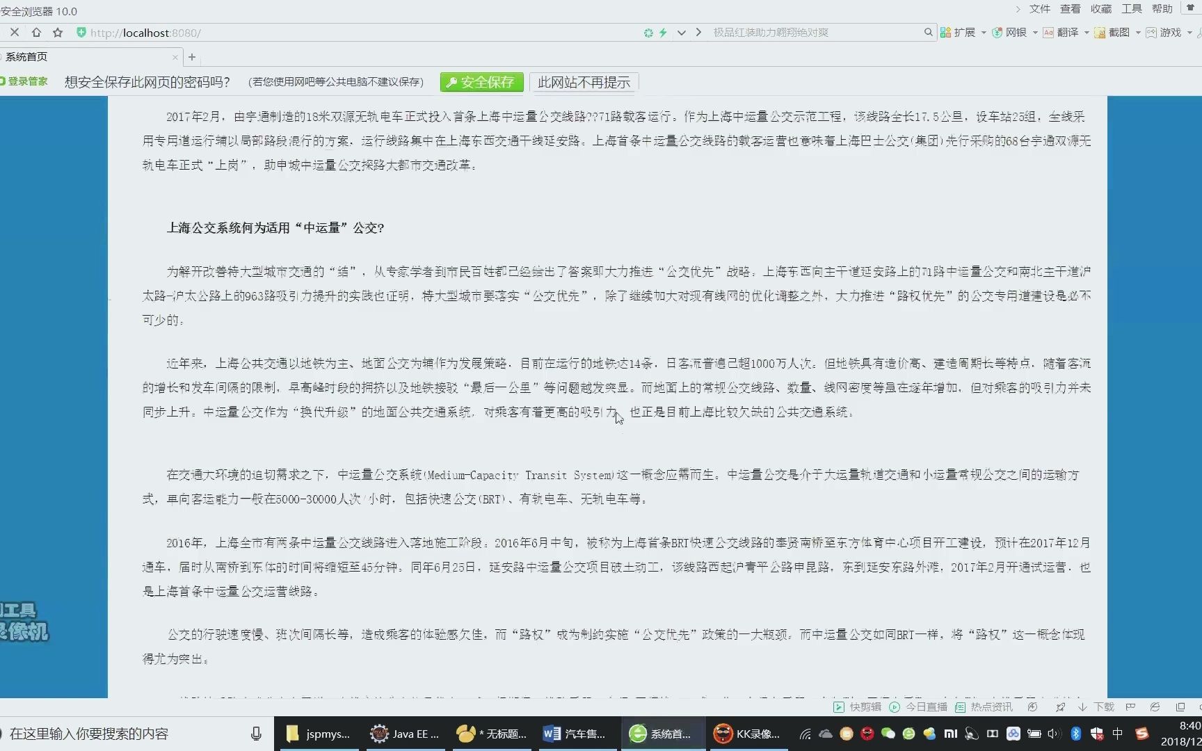This screenshot has height=751, width=1202.
Task: Open the 游戏 dropdown arrow
Action: point(1191,32)
